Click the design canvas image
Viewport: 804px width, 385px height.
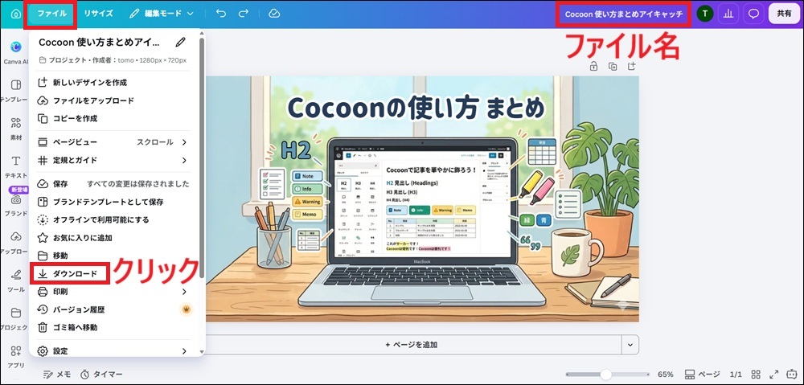click(423, 199)
